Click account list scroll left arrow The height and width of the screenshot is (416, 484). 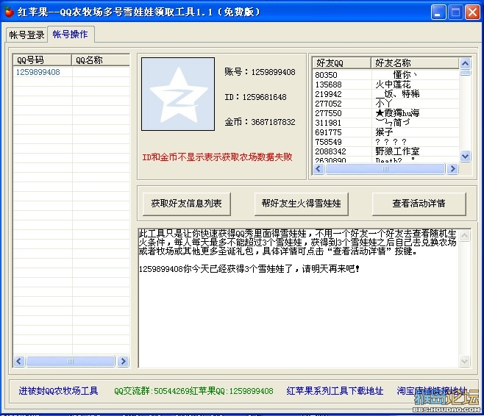point(19,361)
